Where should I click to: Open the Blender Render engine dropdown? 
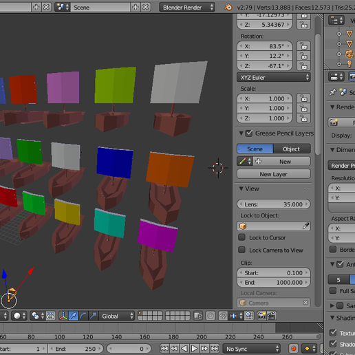pos(187,8)
